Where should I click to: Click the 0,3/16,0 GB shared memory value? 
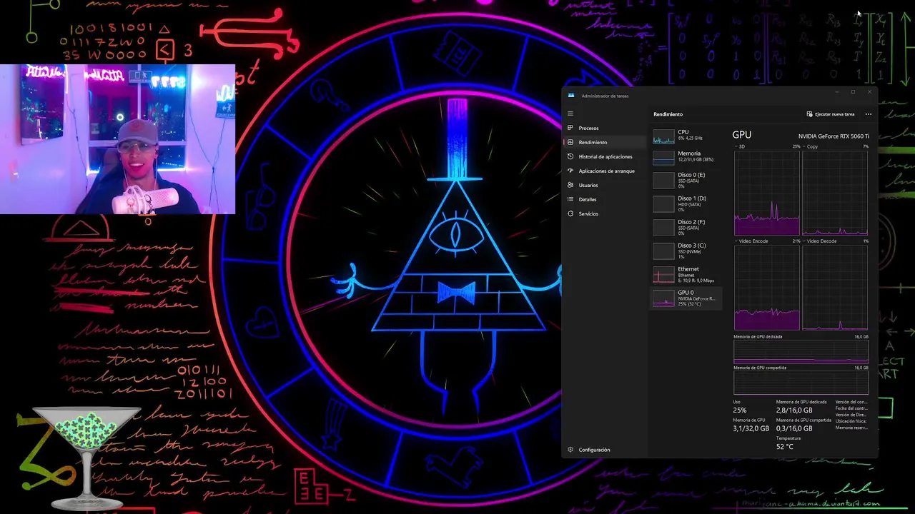coord(794,428)
